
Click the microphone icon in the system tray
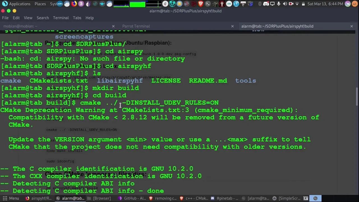[279, 4]
